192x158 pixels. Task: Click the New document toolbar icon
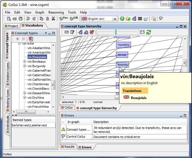click(9, 19)
